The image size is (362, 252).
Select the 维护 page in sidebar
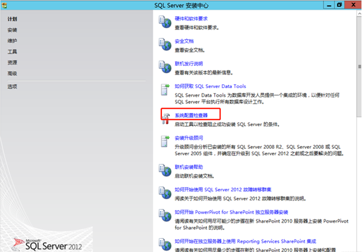12,41
